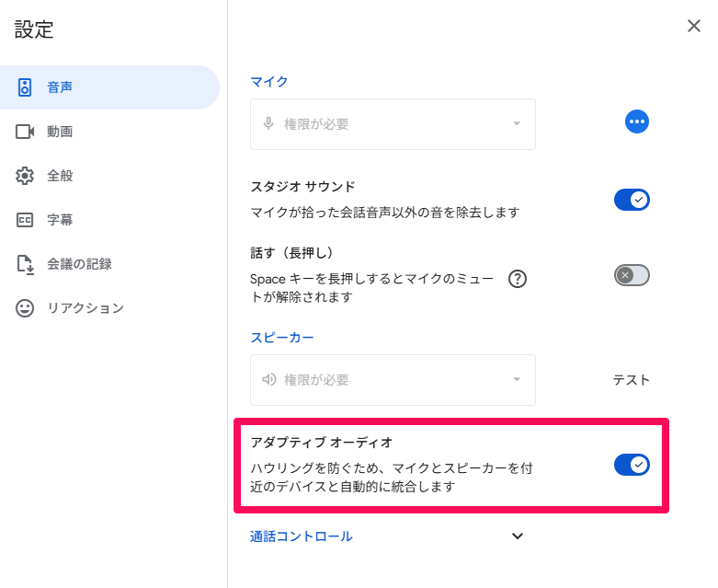Click the speaker volume icon in the スピーカー field
Image resolution: width=718 pixels, height=588 pixels.
tap(268, 379)
